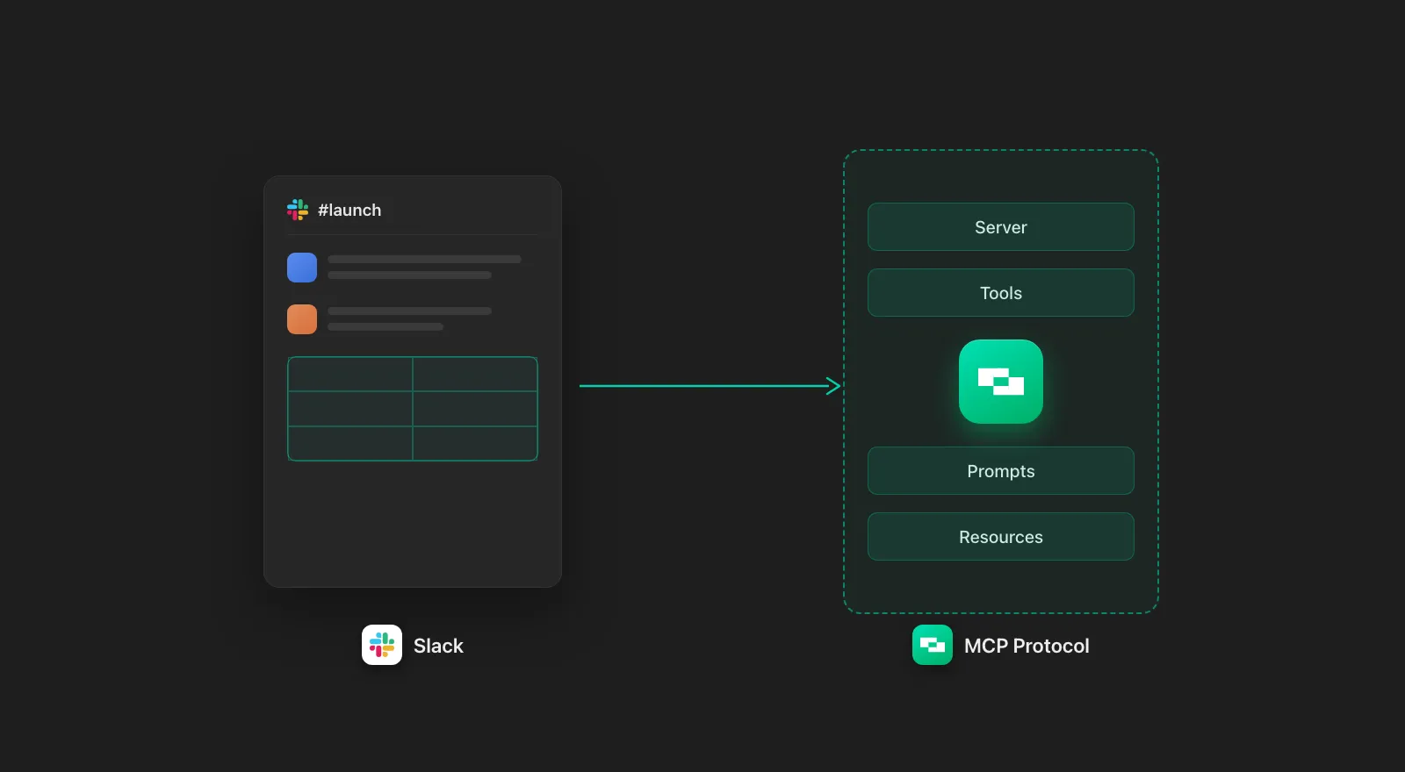
Task: Click the Slack logo beside #launch
Action: tap(298, 210)
